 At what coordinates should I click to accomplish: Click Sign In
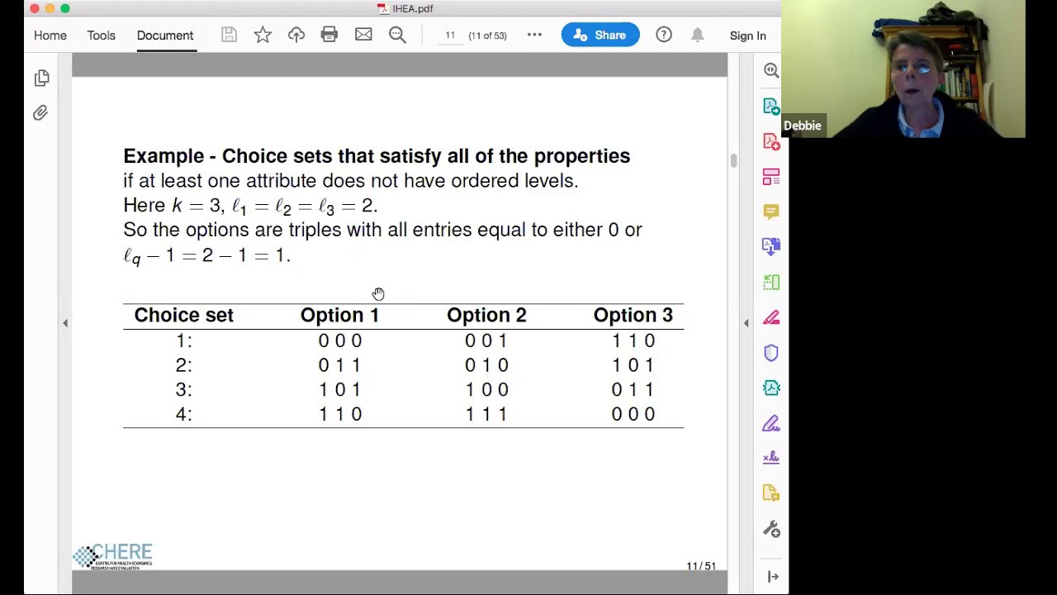pos(748,36)
